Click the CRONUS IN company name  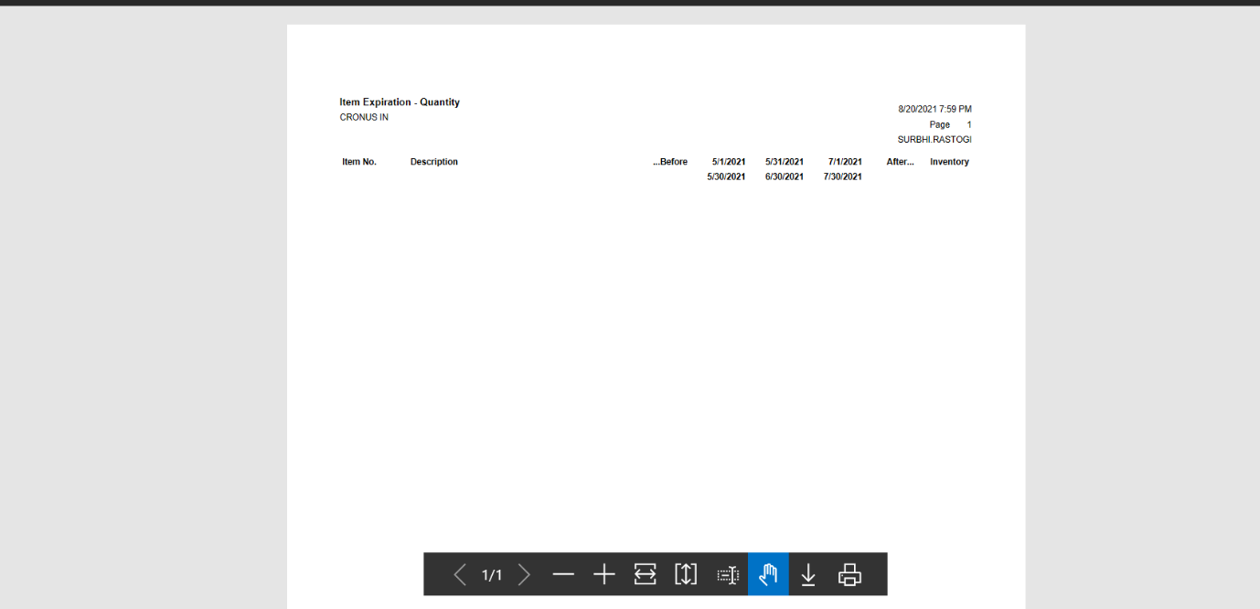(x=363, y=117)
